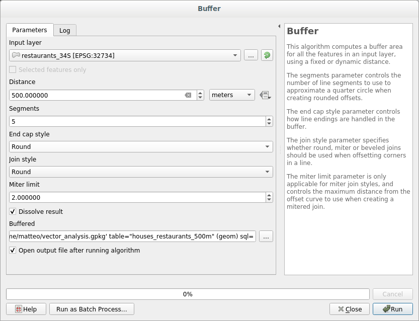Uncheck Dissolve result
Screen dimensions: 419x321
pos(13,212)
